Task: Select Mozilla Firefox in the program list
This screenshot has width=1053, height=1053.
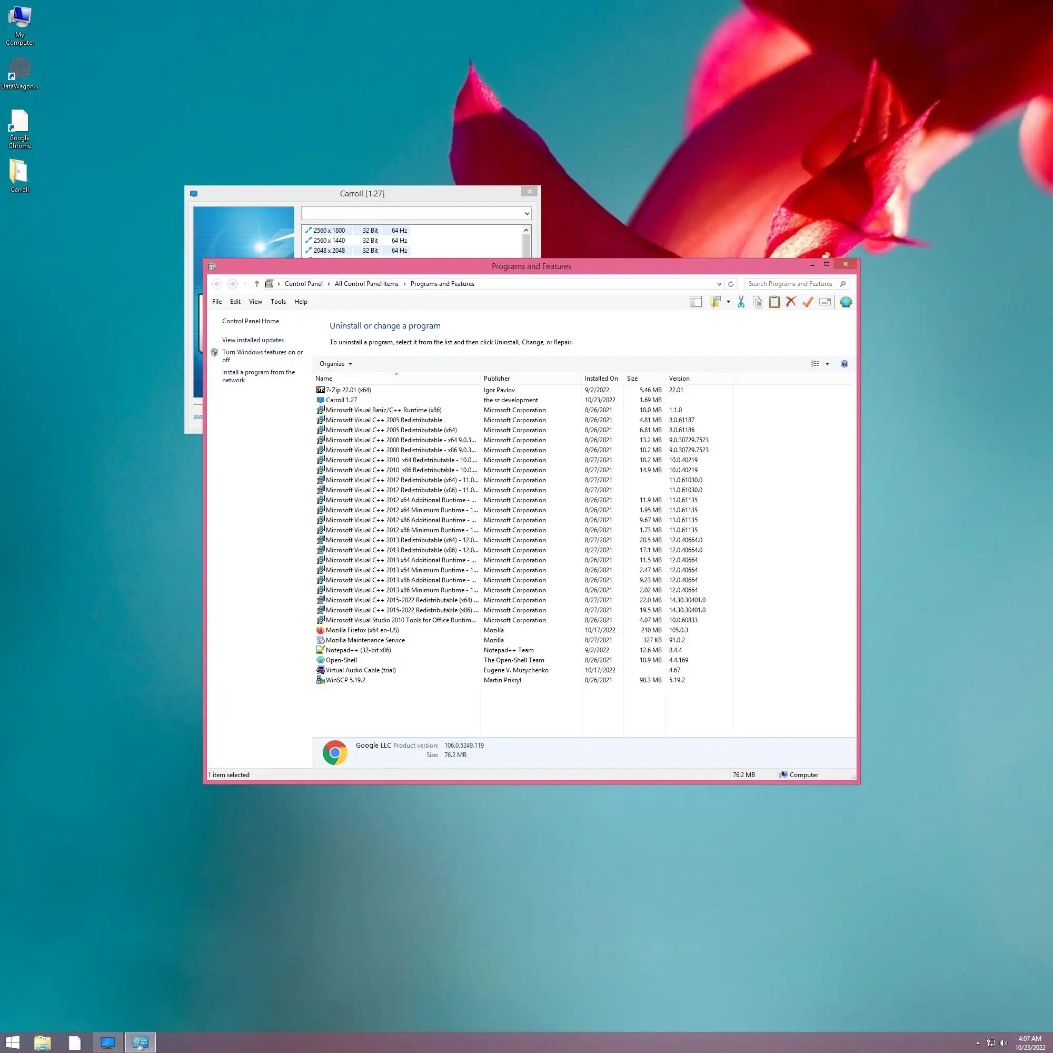Action: click(362, 630)
